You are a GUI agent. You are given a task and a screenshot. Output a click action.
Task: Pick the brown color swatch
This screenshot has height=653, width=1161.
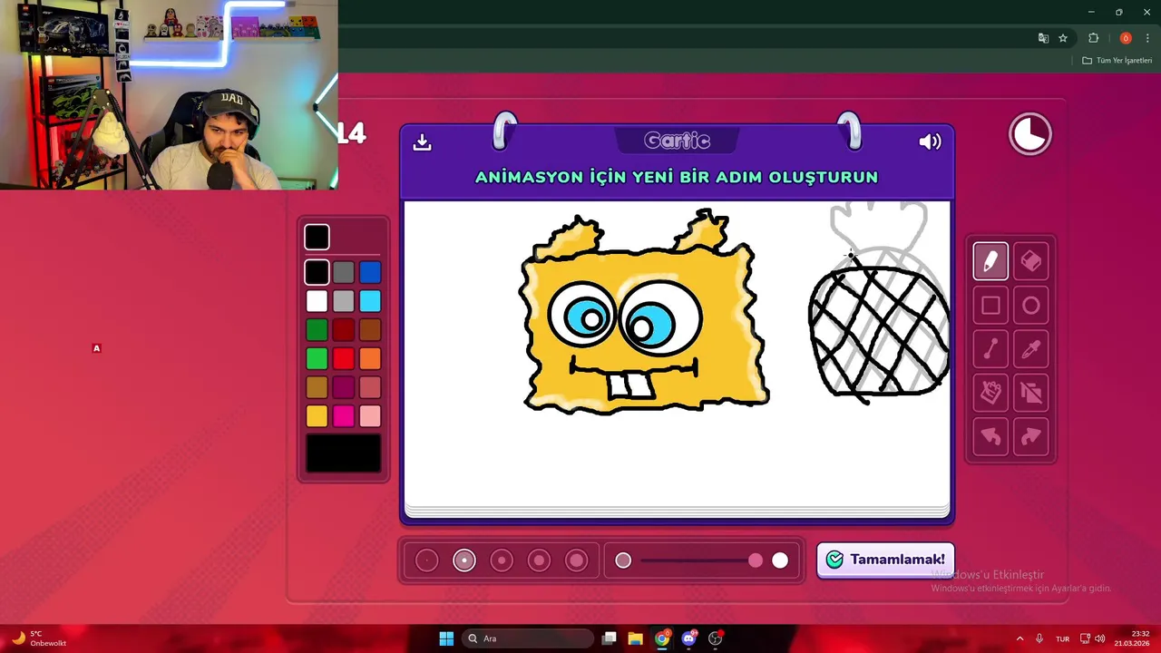pyautogui.click(x=370, y=330)
